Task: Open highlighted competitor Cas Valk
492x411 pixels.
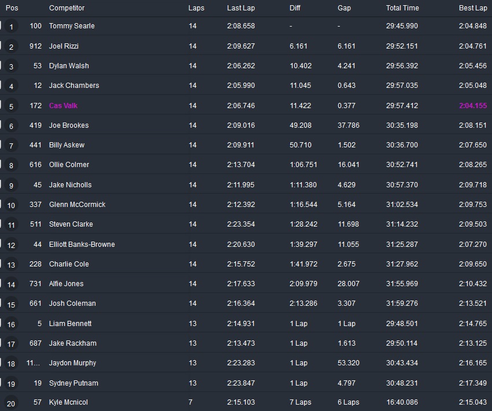Action: click(x=63, y=106)
